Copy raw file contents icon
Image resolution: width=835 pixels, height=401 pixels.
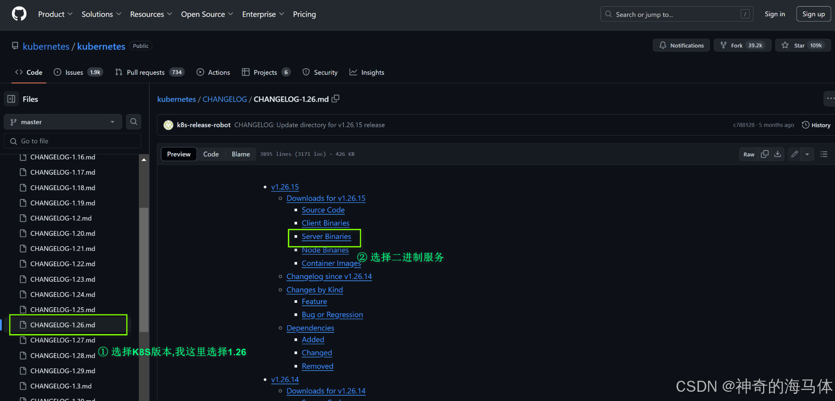(x=765, y=154)
